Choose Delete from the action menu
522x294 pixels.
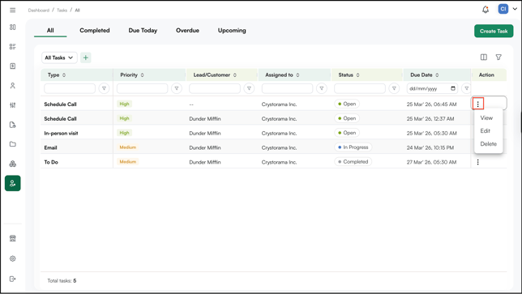(489, 143)
